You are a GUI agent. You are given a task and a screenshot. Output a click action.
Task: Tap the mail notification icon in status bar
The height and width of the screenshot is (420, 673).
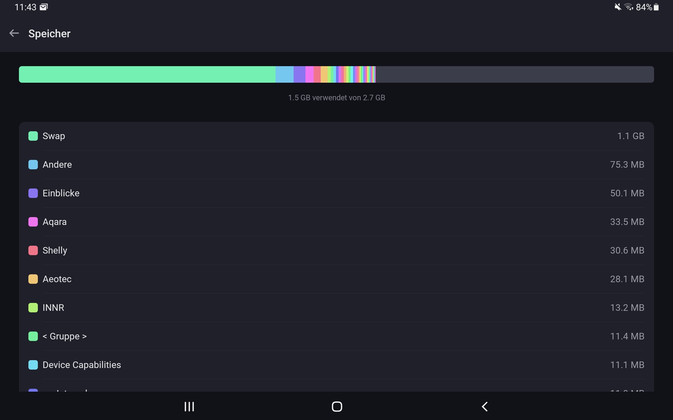coord(44,7)
